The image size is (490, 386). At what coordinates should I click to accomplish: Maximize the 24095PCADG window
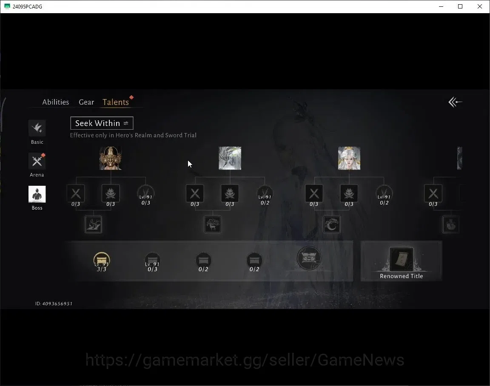click(460, 6)
